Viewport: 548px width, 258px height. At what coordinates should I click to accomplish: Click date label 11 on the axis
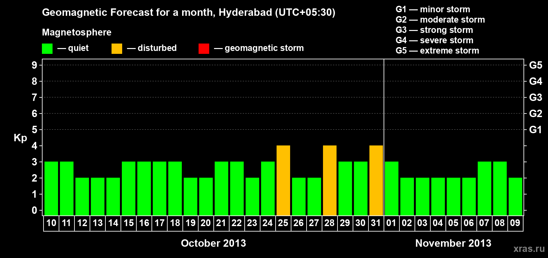tap(67, 223)
